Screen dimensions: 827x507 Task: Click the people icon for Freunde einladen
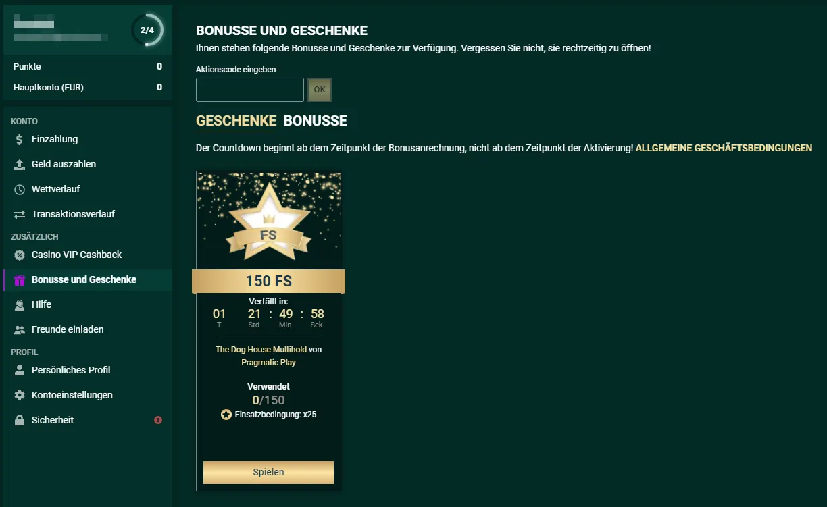point(20,329)
